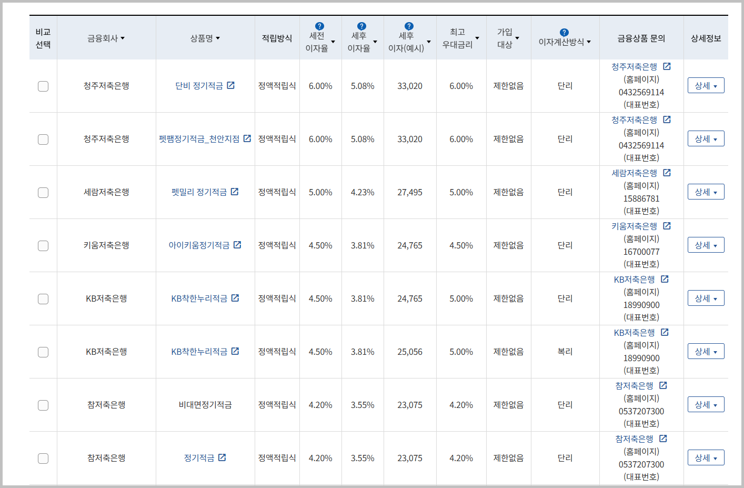Screen dimensions: 744x488
Task: Tick the compare checkbox for 펫팸정기적금_천안지점
Action: pyautogui.click(x=43, y=140)
